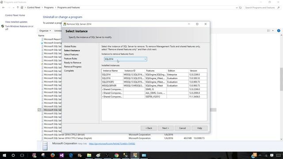Open Programs and Features help icon
The height and width of the screenshot is (159, 283).
(279, 30)
